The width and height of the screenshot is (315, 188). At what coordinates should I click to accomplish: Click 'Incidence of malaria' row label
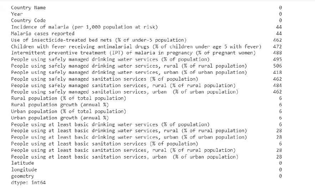84,27
